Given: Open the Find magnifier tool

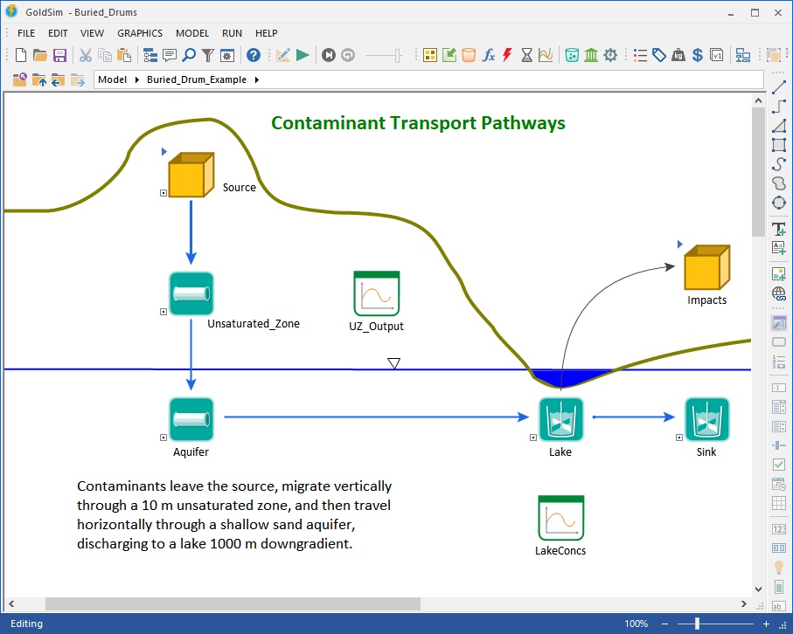Looking at the screenshot, I should pos(189,55).
